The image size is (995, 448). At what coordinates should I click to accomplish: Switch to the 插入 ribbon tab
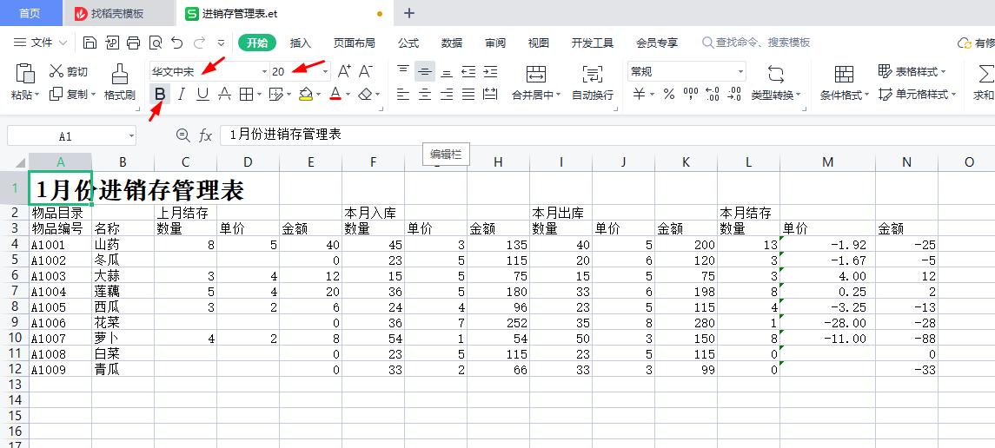pyautogui.click(x=300, y=43)
